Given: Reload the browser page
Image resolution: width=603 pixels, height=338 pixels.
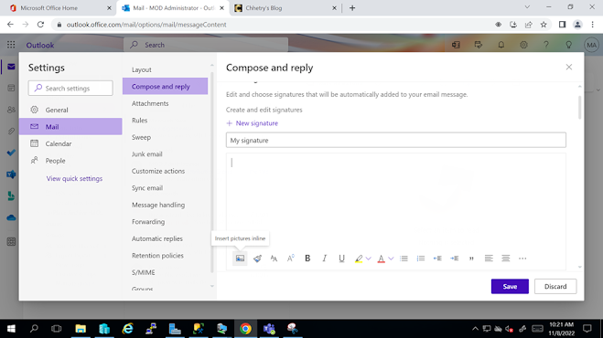Looking at the screenshot, I should 40,24.
